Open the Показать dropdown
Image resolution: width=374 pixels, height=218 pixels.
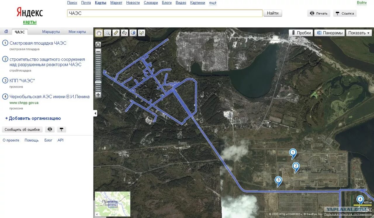(x=359, y=33)
